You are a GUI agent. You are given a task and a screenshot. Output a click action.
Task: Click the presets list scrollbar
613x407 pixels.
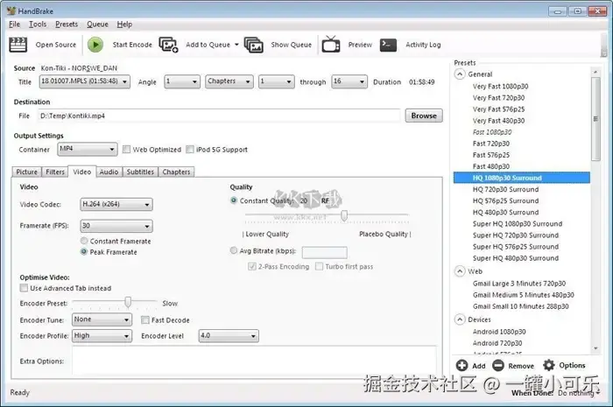pos(595,119)
